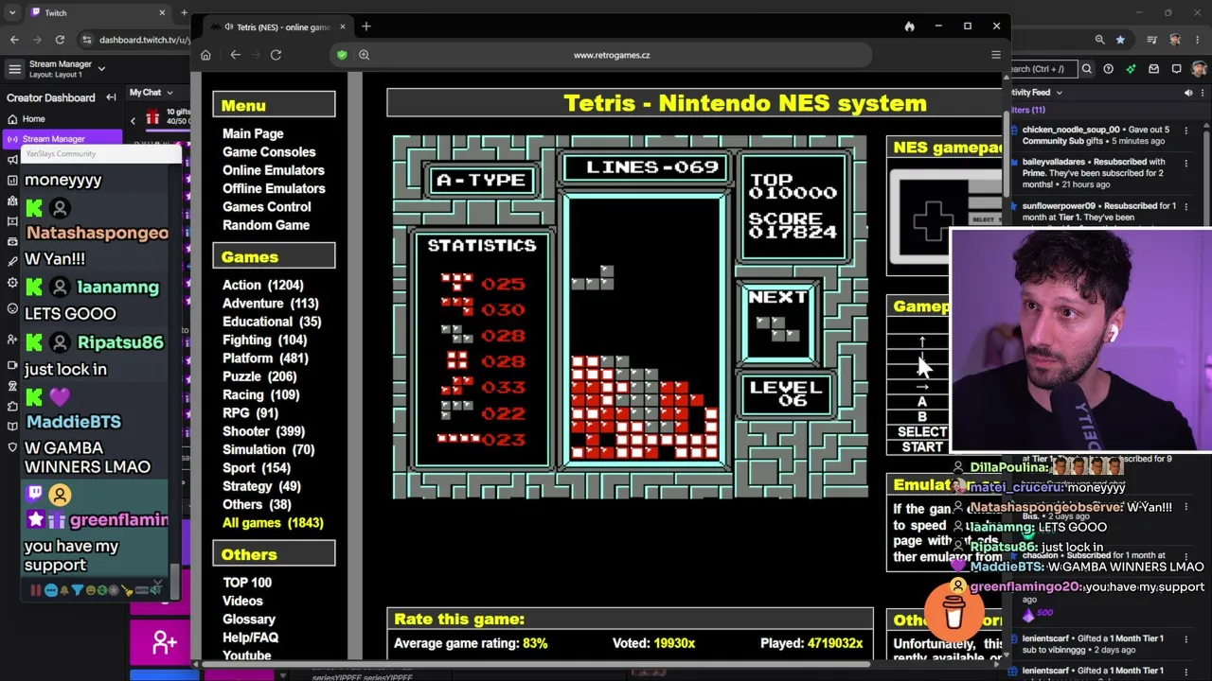Open Videos link under Others
This screenshot has height=681, width=1212.
click(242, 601)
